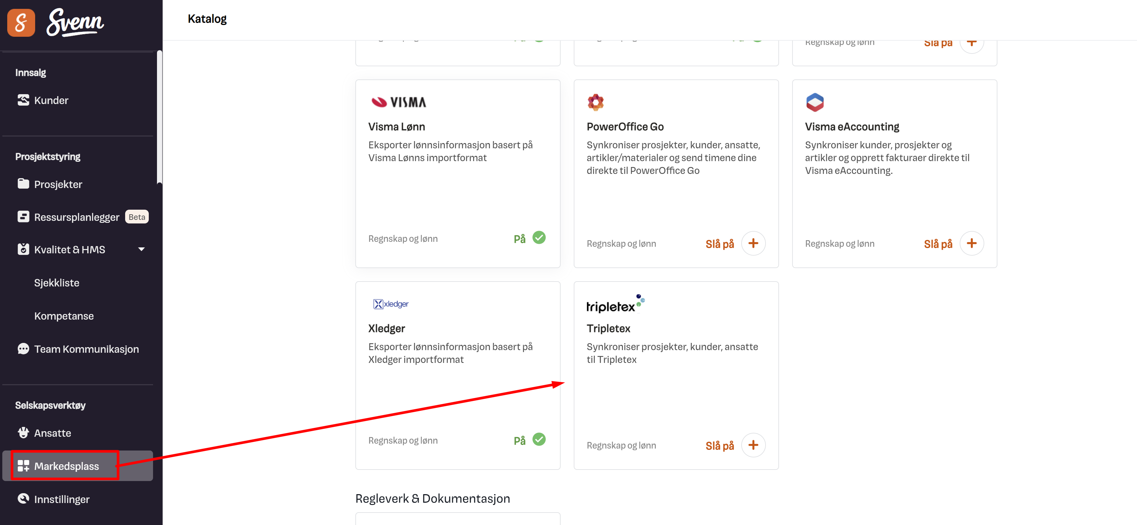Enable Tripletex integration with plus button
Screen dimensions: 1137x525
point(753,445)
